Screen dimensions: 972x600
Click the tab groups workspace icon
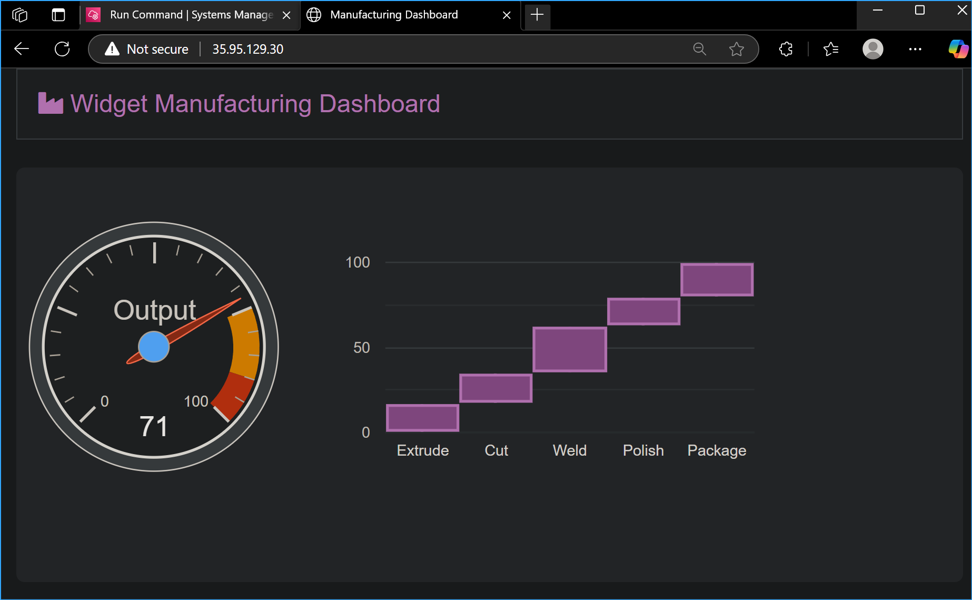coord(21,15)
